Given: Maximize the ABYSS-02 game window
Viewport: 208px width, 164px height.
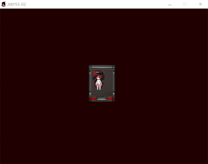Looking at the screenshot, I should coord(185,4).
